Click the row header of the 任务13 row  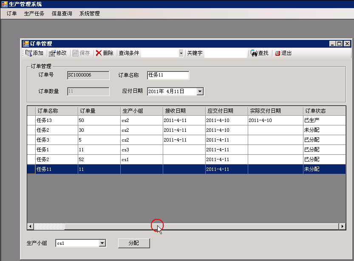click(31, 120)
